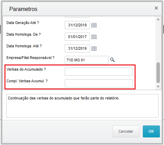Close the Parametros dialog with X
164x145 pixels.
[x=156, y=8]
